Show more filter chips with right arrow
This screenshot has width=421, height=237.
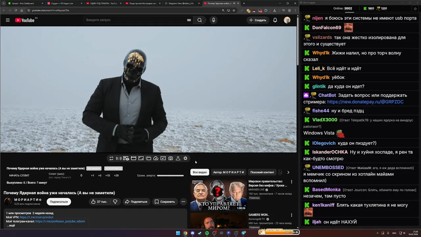(x=288, y=172)
